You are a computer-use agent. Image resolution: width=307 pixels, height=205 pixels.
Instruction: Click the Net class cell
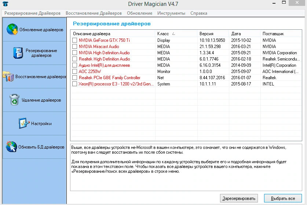tap(161, 78)
